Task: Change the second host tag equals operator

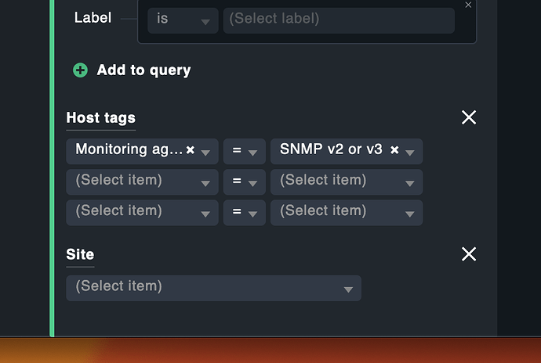Action: point(244,181)
